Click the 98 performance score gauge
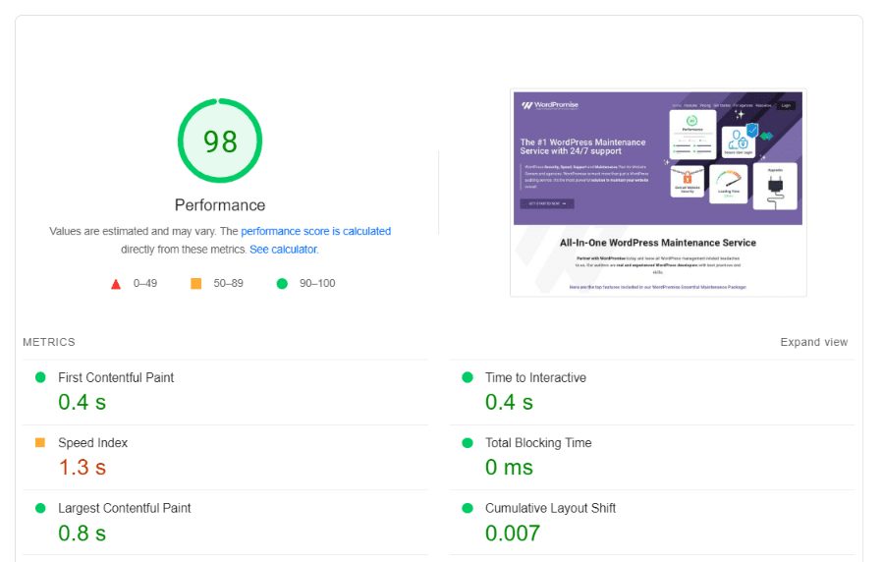Image resolution: width=882 pixels, height=562 pixels. [220, 140]
